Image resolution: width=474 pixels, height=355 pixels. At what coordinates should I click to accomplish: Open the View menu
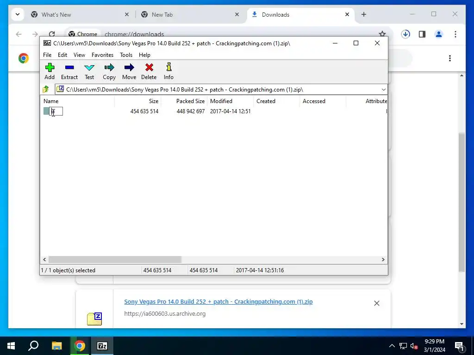coord(79,55)
